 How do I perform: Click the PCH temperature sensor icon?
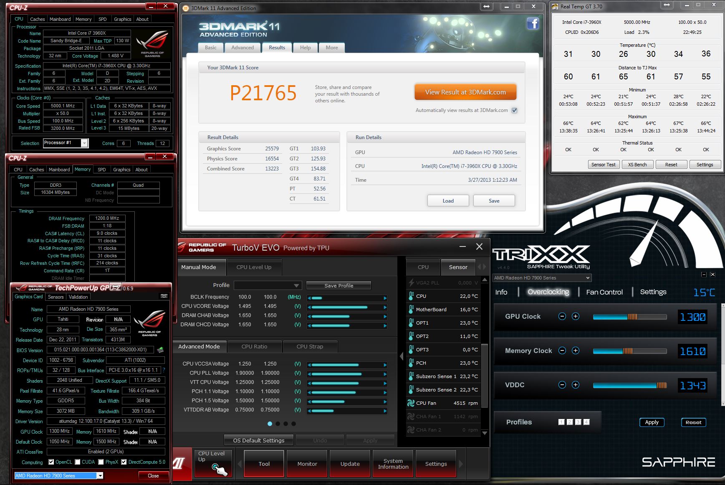pyautogui.click(x=411, y=363)
